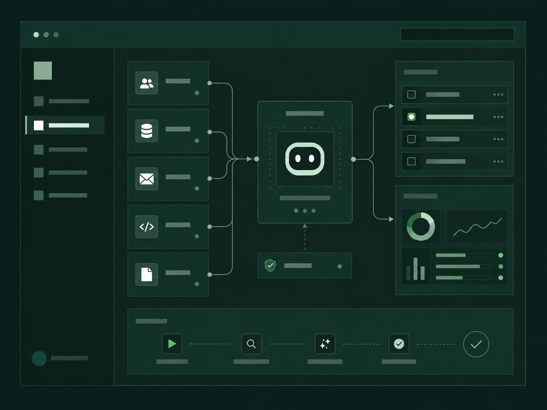Click the first progress bar in the stats panel

coord(464,255)
